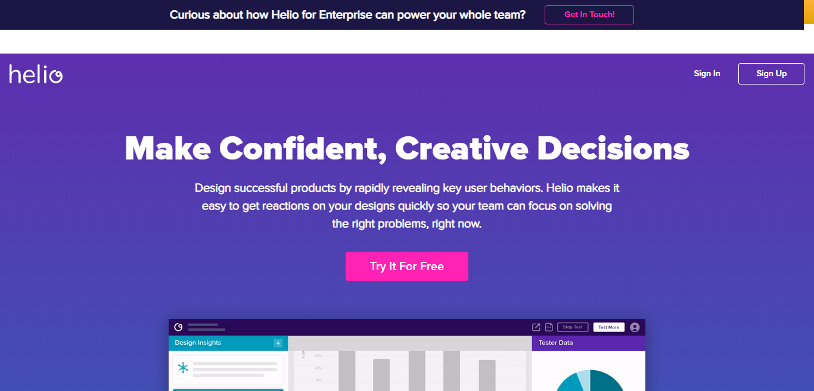Select the Design Insights panel header
This screenshot has width=814, height=391.
pos(228,343)
